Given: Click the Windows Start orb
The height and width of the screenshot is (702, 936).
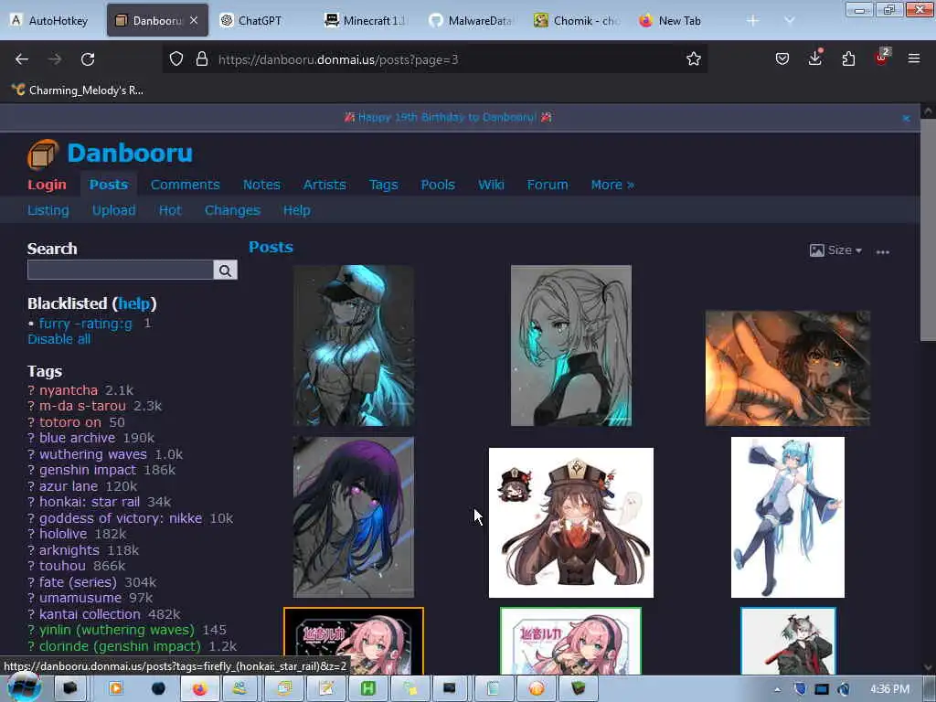Looking at the screenshot, I should pyautogui.click(x=24, y=688).
